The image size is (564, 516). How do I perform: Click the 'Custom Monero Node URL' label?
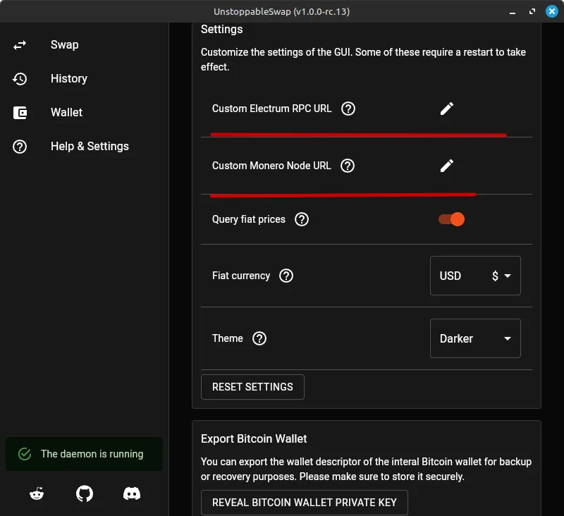(x=271, y=166)
